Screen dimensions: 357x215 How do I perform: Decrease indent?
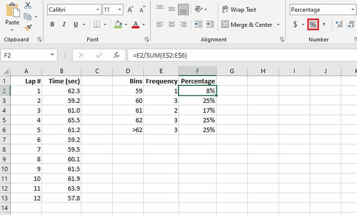pos(198,24)
